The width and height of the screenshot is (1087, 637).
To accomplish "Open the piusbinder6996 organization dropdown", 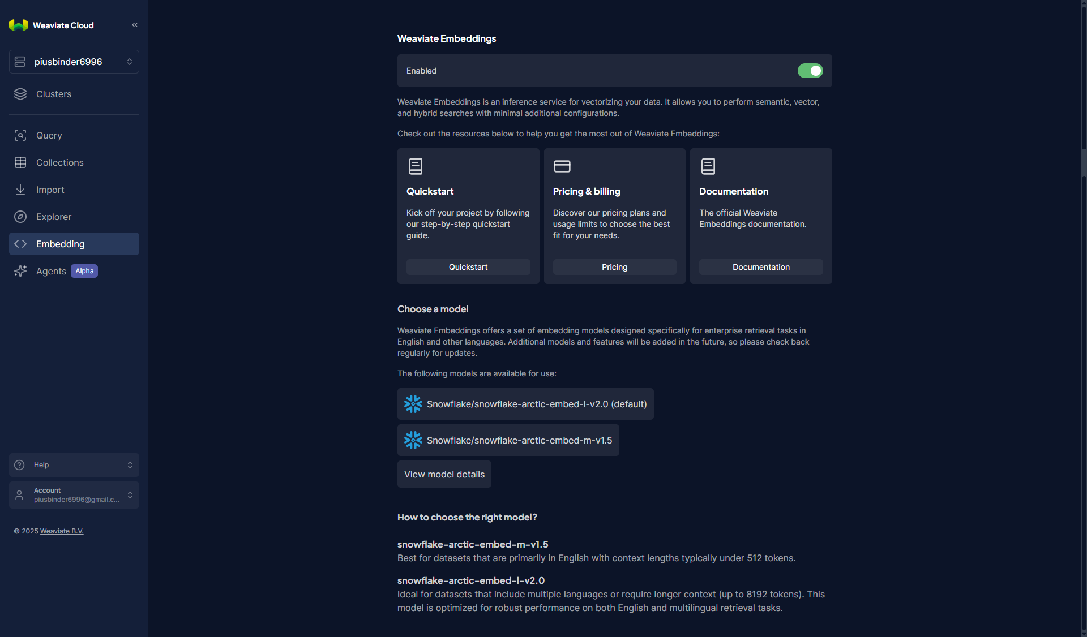I will (74, 62).
